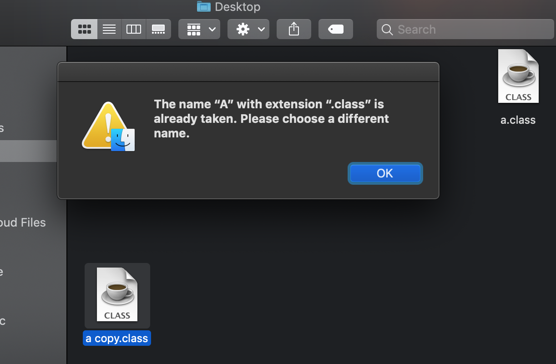Click the Desktop folder icon in the title bar
Viewport: 556px width, 364px height.
(x=203, y=6)
